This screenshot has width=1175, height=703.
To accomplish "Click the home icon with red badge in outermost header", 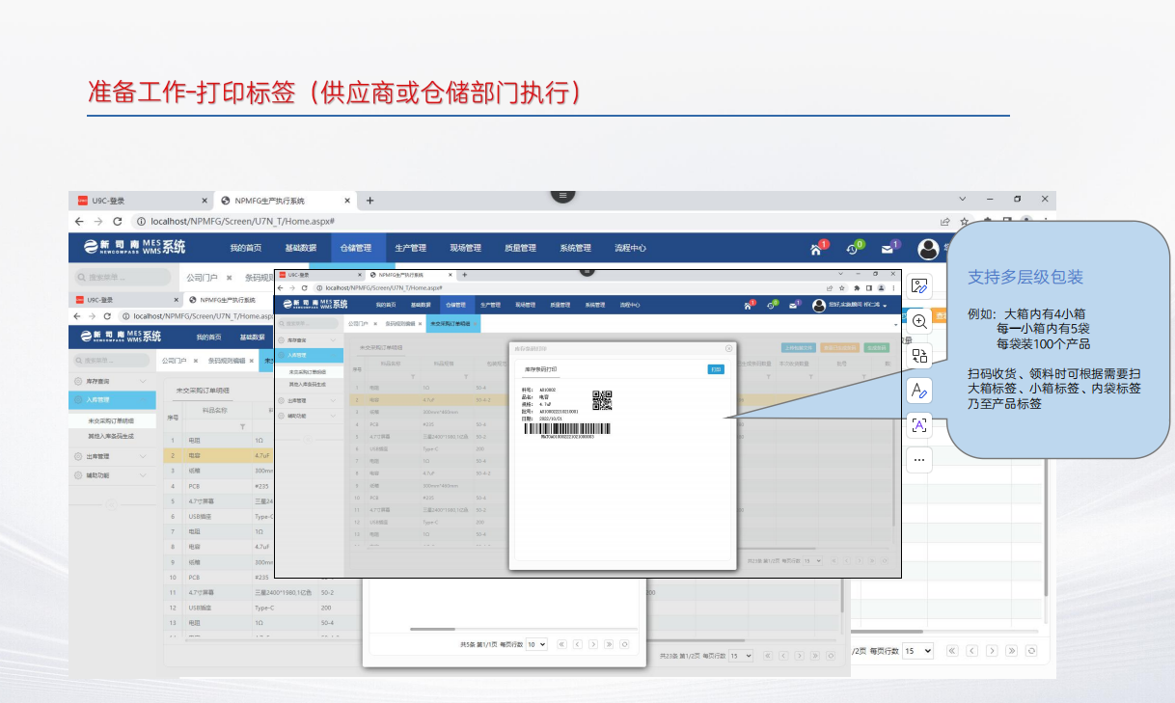I will point(816,249).
